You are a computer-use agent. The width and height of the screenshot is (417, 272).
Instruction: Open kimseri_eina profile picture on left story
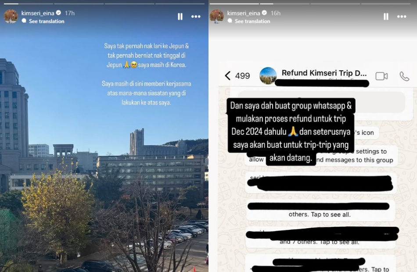pos(11,16)
